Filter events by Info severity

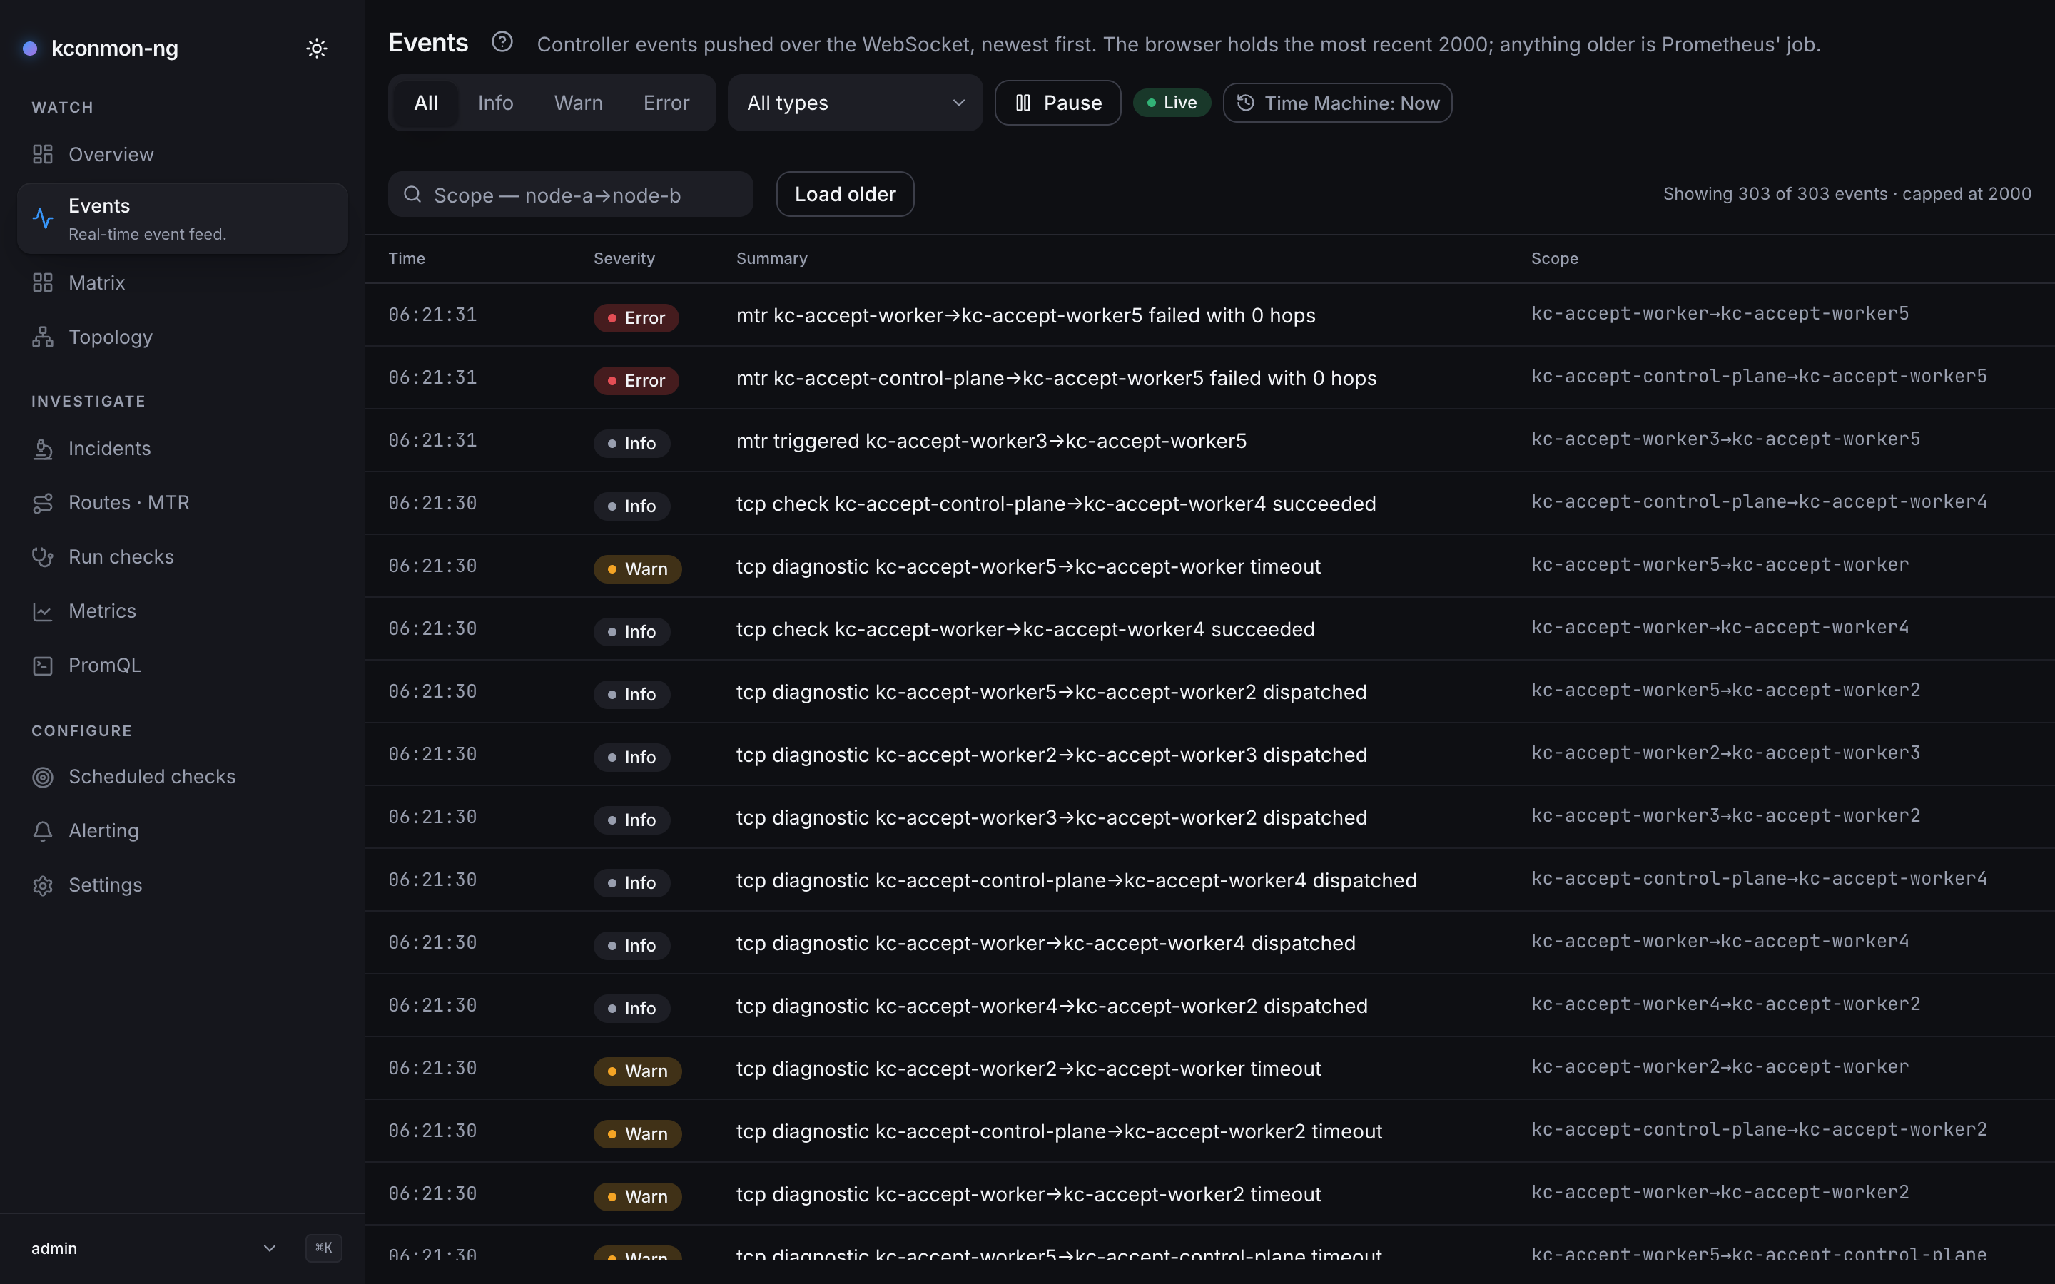coord(495,103)
